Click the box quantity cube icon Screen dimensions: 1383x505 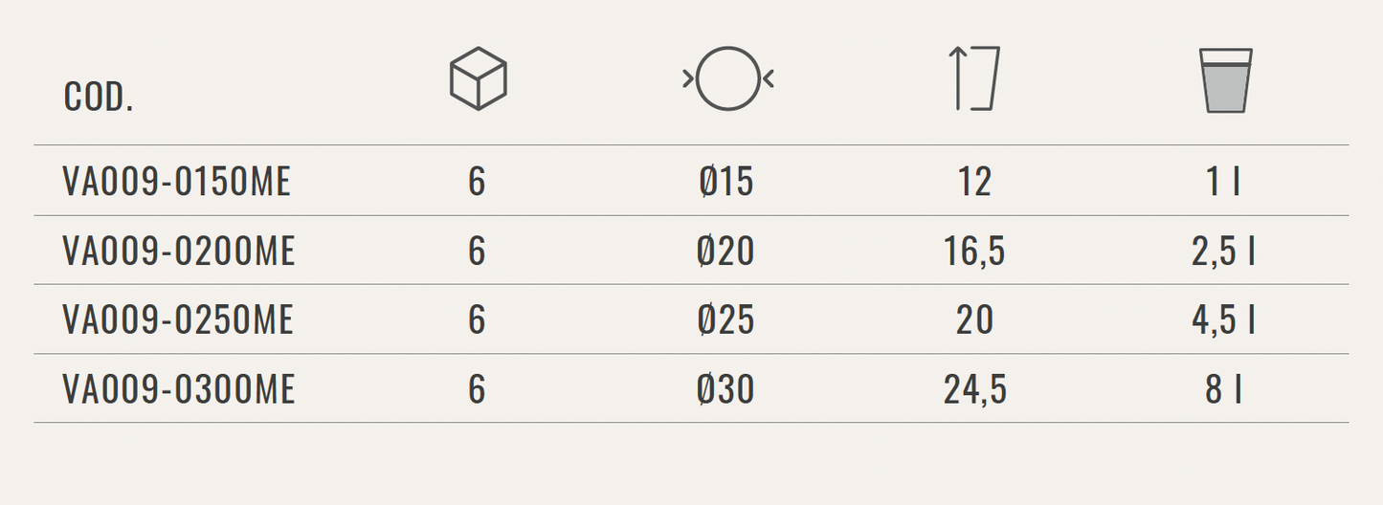pos(478,78)
